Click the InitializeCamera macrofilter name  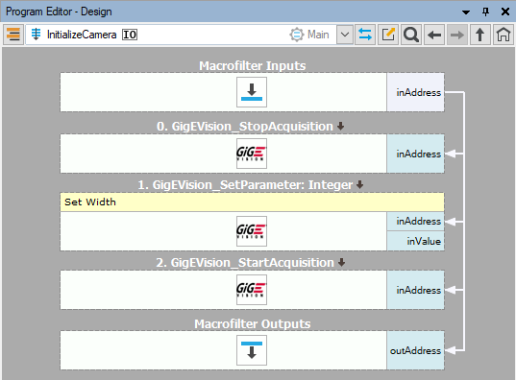[x=82, y=35]
